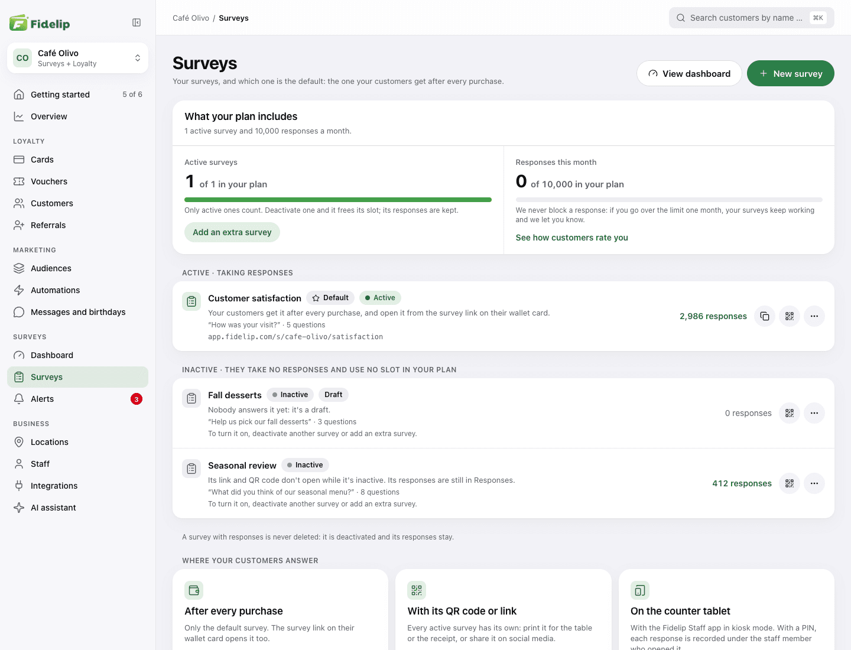This screenshot has width=851, height=650.
Task: Click the AI assistant sparkle icon
Action: 19,508
